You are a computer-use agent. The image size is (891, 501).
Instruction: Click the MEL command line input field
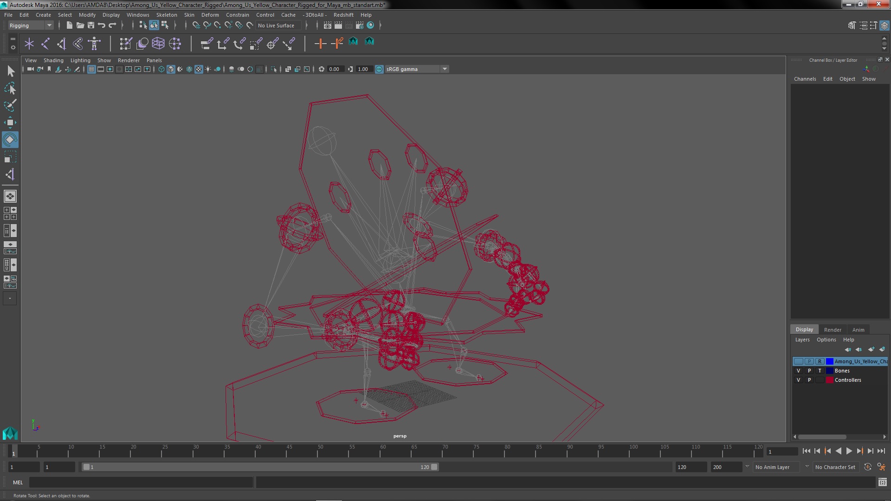tap(141, 482)
